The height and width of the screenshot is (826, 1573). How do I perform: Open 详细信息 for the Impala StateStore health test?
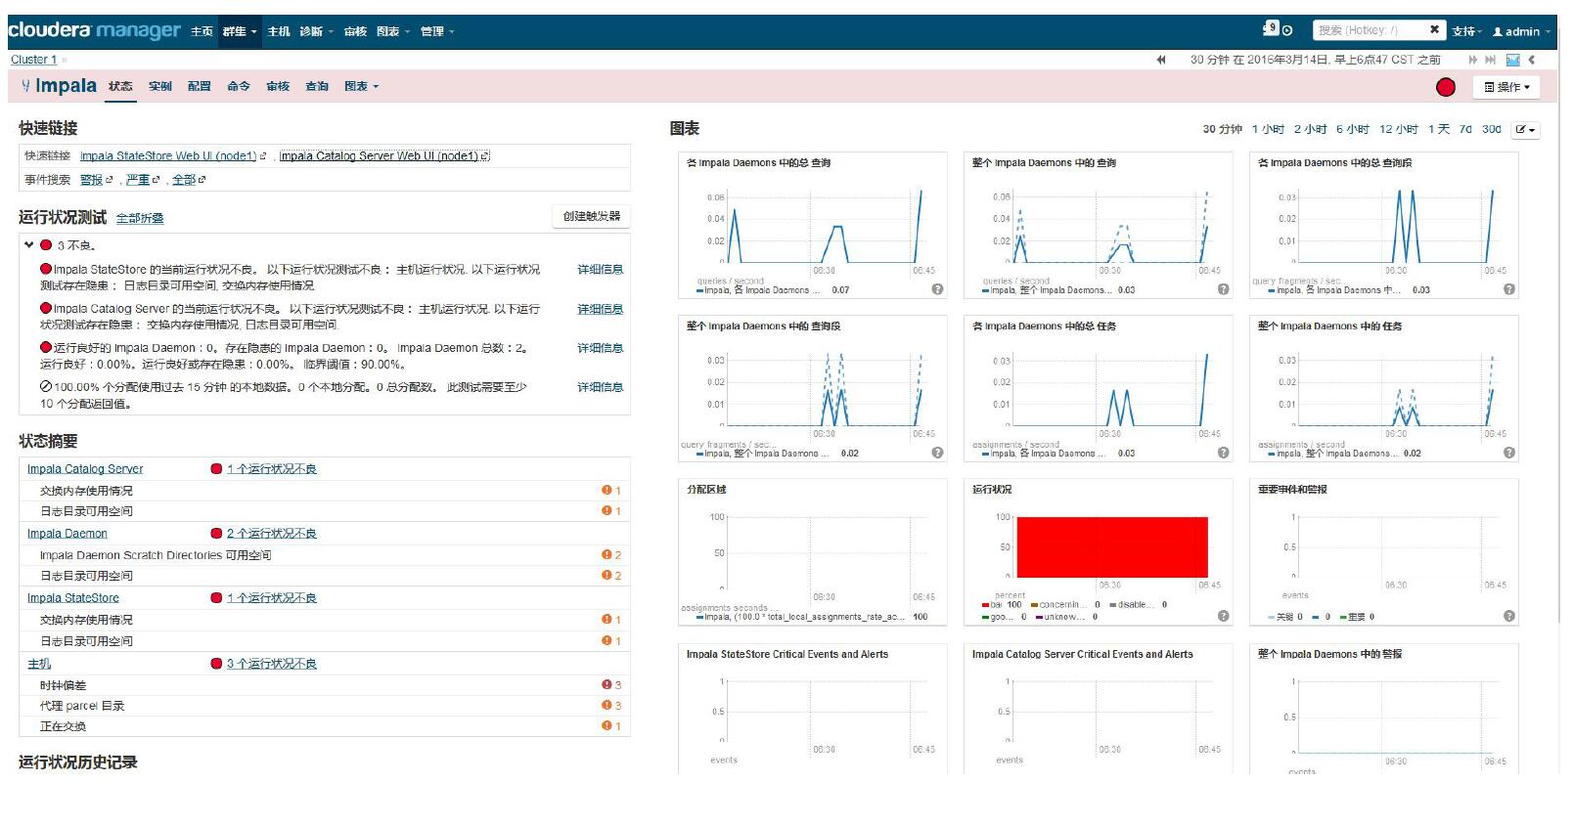[x=600, y=270]
